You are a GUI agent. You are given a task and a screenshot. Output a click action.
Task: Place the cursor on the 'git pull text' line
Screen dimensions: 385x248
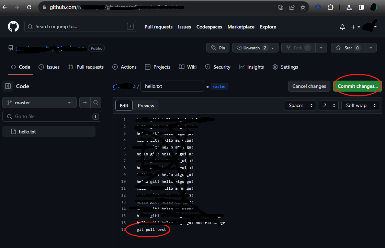coord(151,229)
